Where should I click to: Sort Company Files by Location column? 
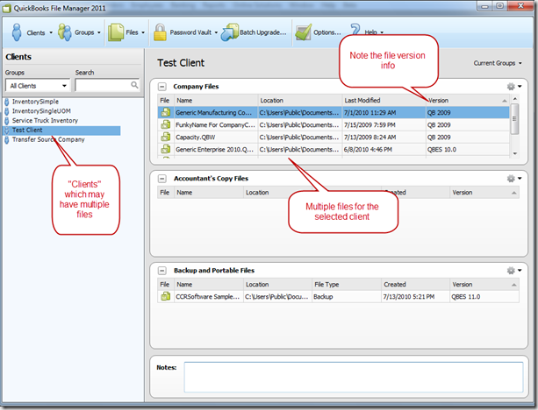300,101
